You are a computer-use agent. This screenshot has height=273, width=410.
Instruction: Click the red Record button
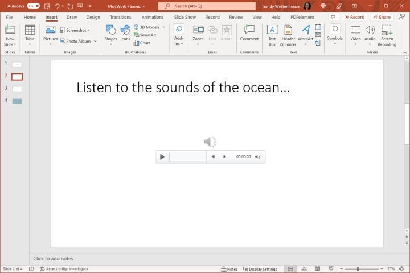point(354,17)
